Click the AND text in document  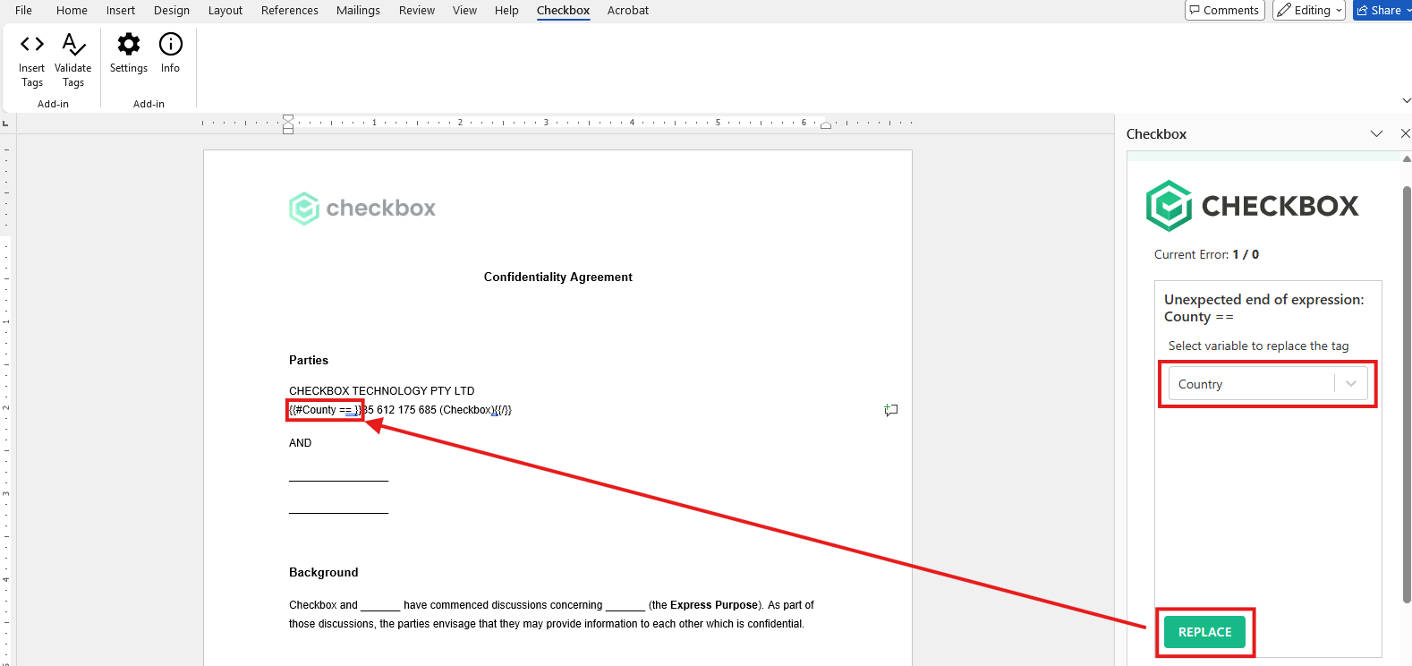(x=300, y=443)
